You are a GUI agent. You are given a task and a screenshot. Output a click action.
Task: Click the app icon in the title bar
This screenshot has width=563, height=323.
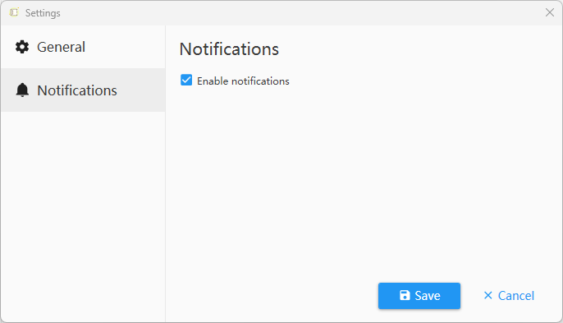coord(14,12)
